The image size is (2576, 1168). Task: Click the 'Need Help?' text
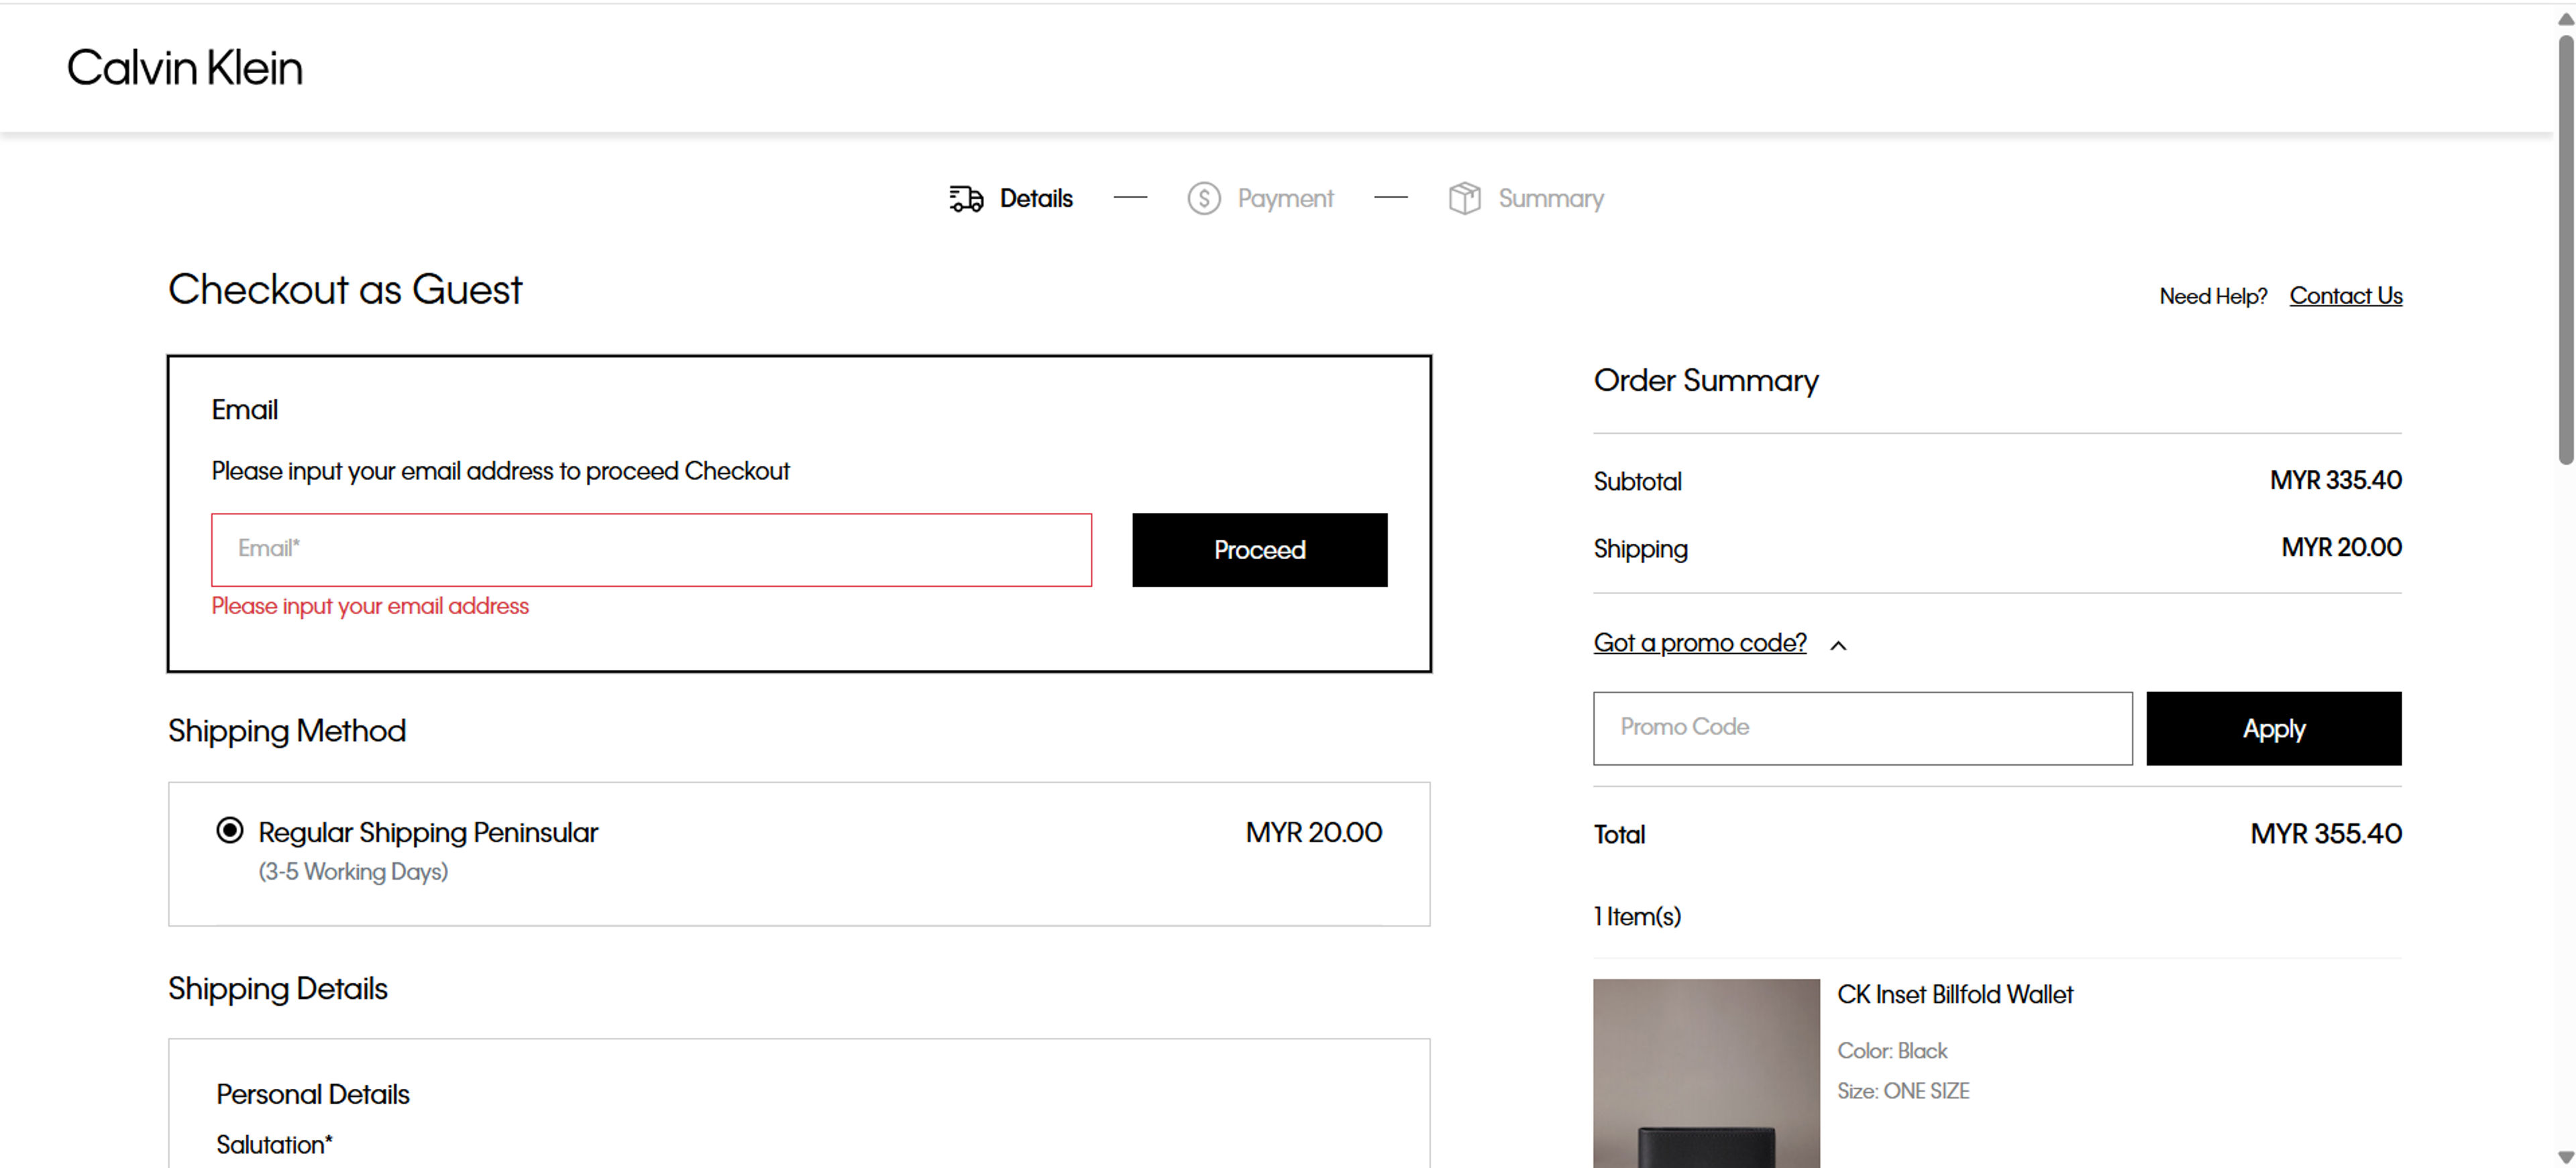click(2213, 297)
